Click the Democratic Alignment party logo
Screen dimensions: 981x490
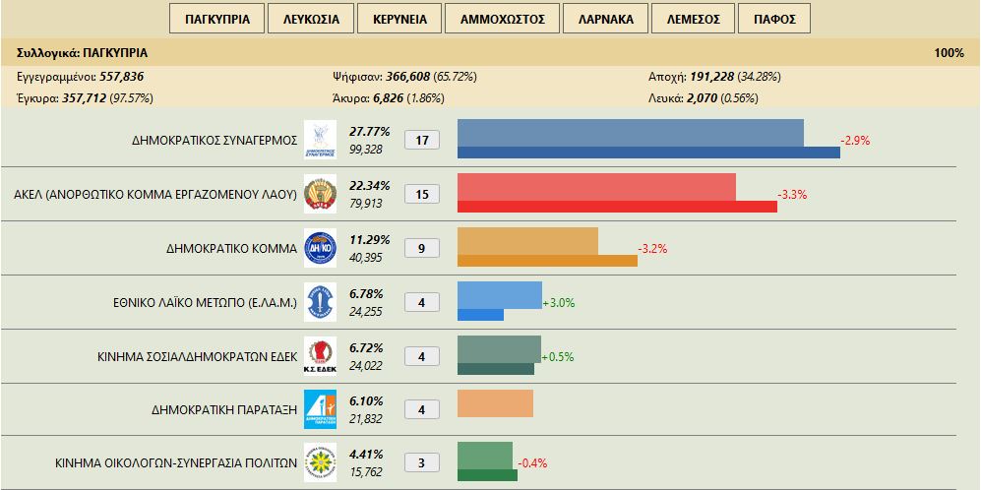(x=320, y=409)
